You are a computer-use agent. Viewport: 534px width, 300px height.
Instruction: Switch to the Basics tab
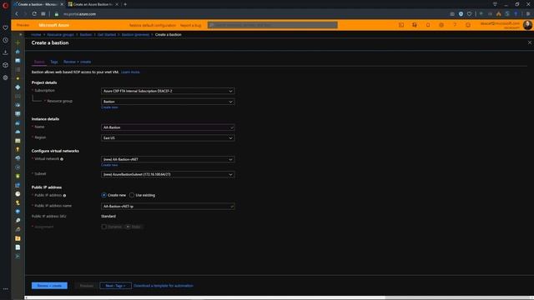click(39, 62)
